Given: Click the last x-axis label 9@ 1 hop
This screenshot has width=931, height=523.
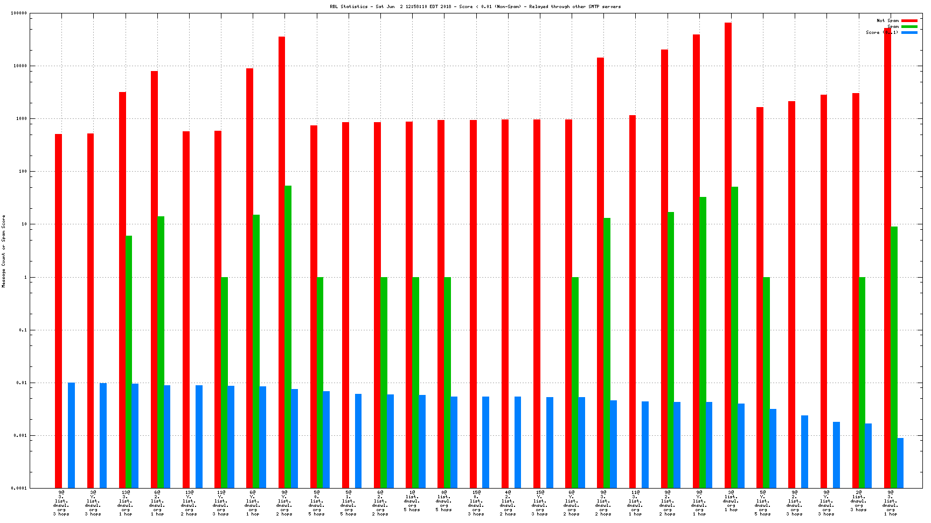Looking at the screenshot, I should (891, 503).
